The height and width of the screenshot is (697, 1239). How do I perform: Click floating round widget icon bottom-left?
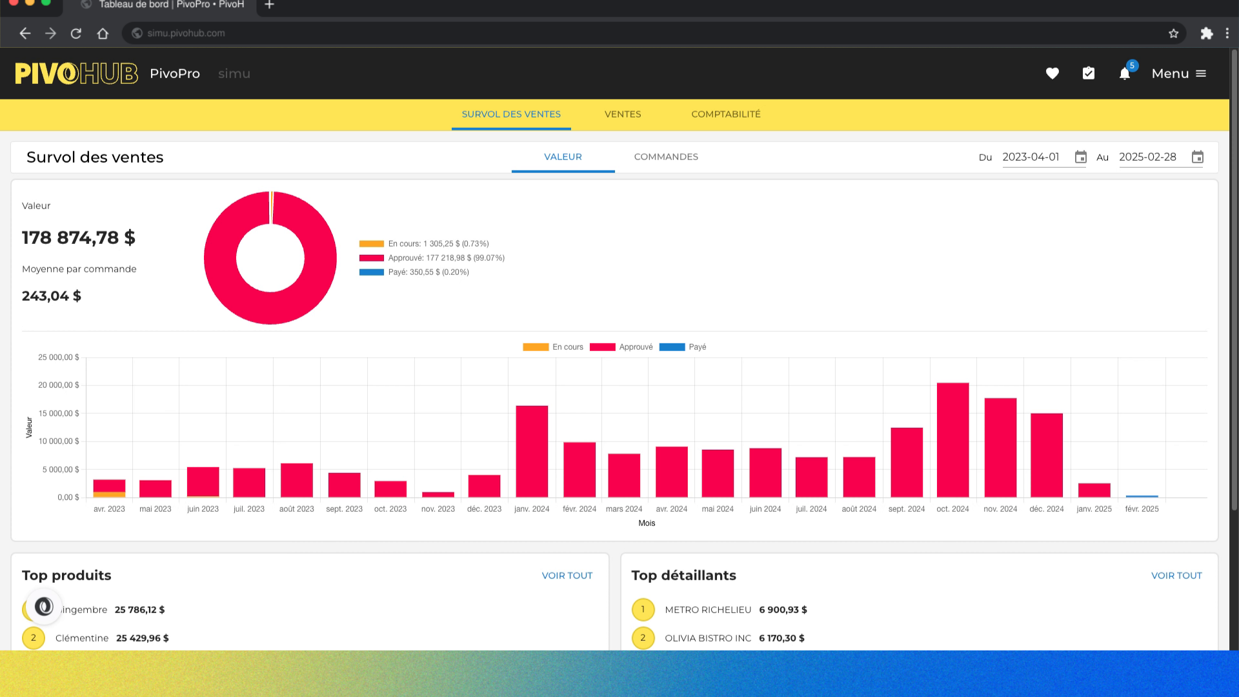[44, 607]
